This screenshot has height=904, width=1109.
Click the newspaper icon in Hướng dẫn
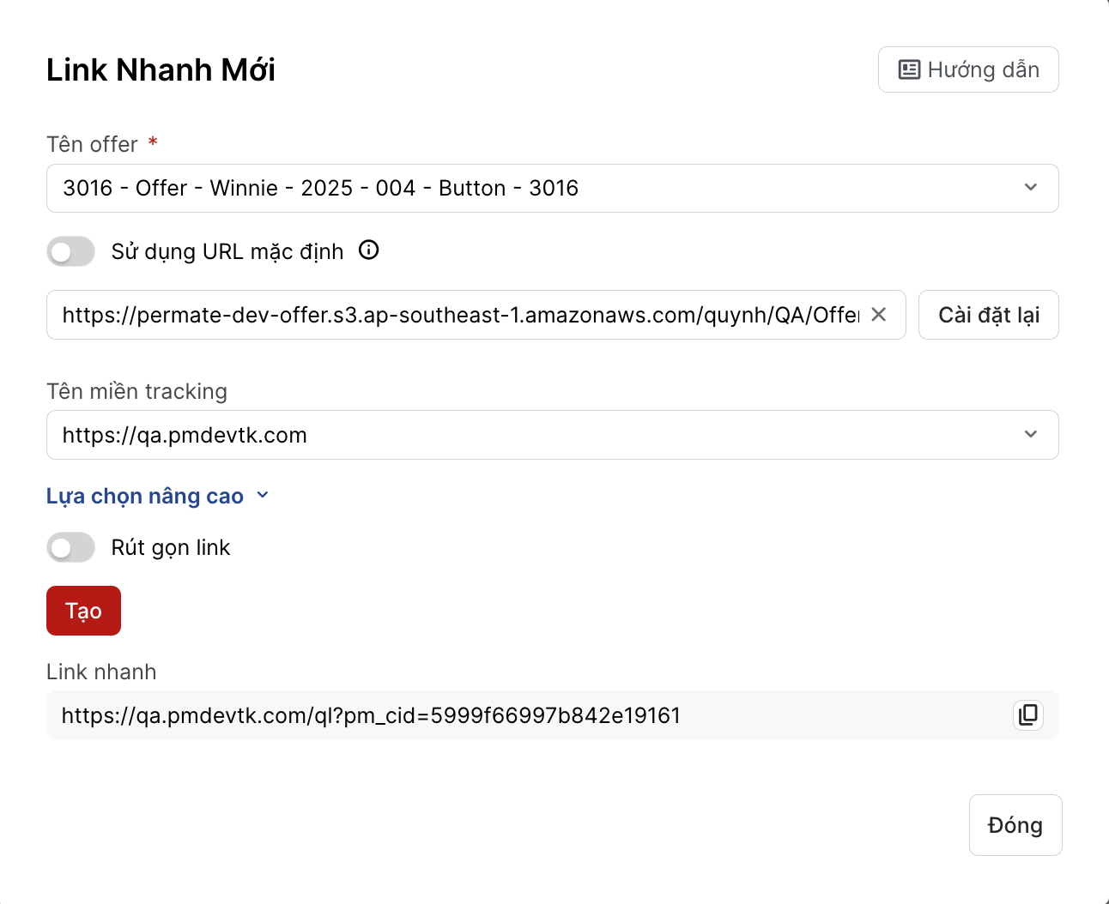pyautogui.click(x=909, y=69)
